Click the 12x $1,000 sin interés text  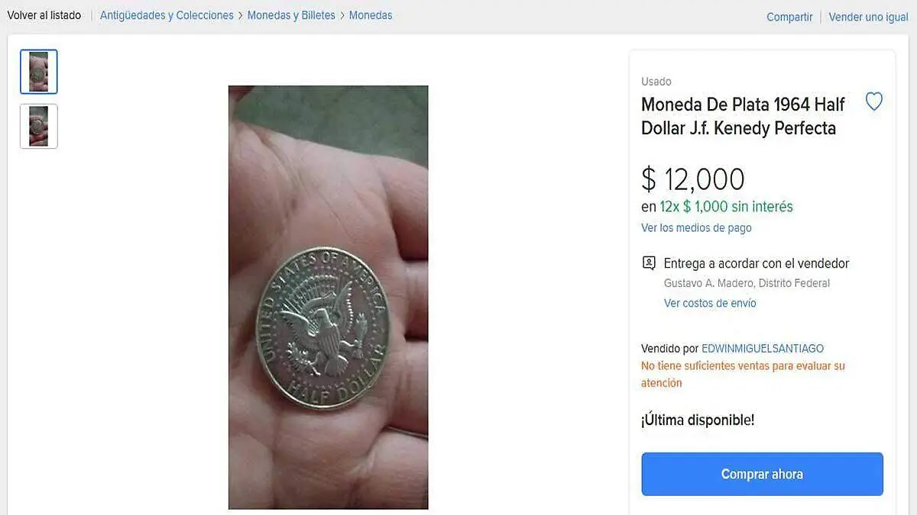coord(726,207)
